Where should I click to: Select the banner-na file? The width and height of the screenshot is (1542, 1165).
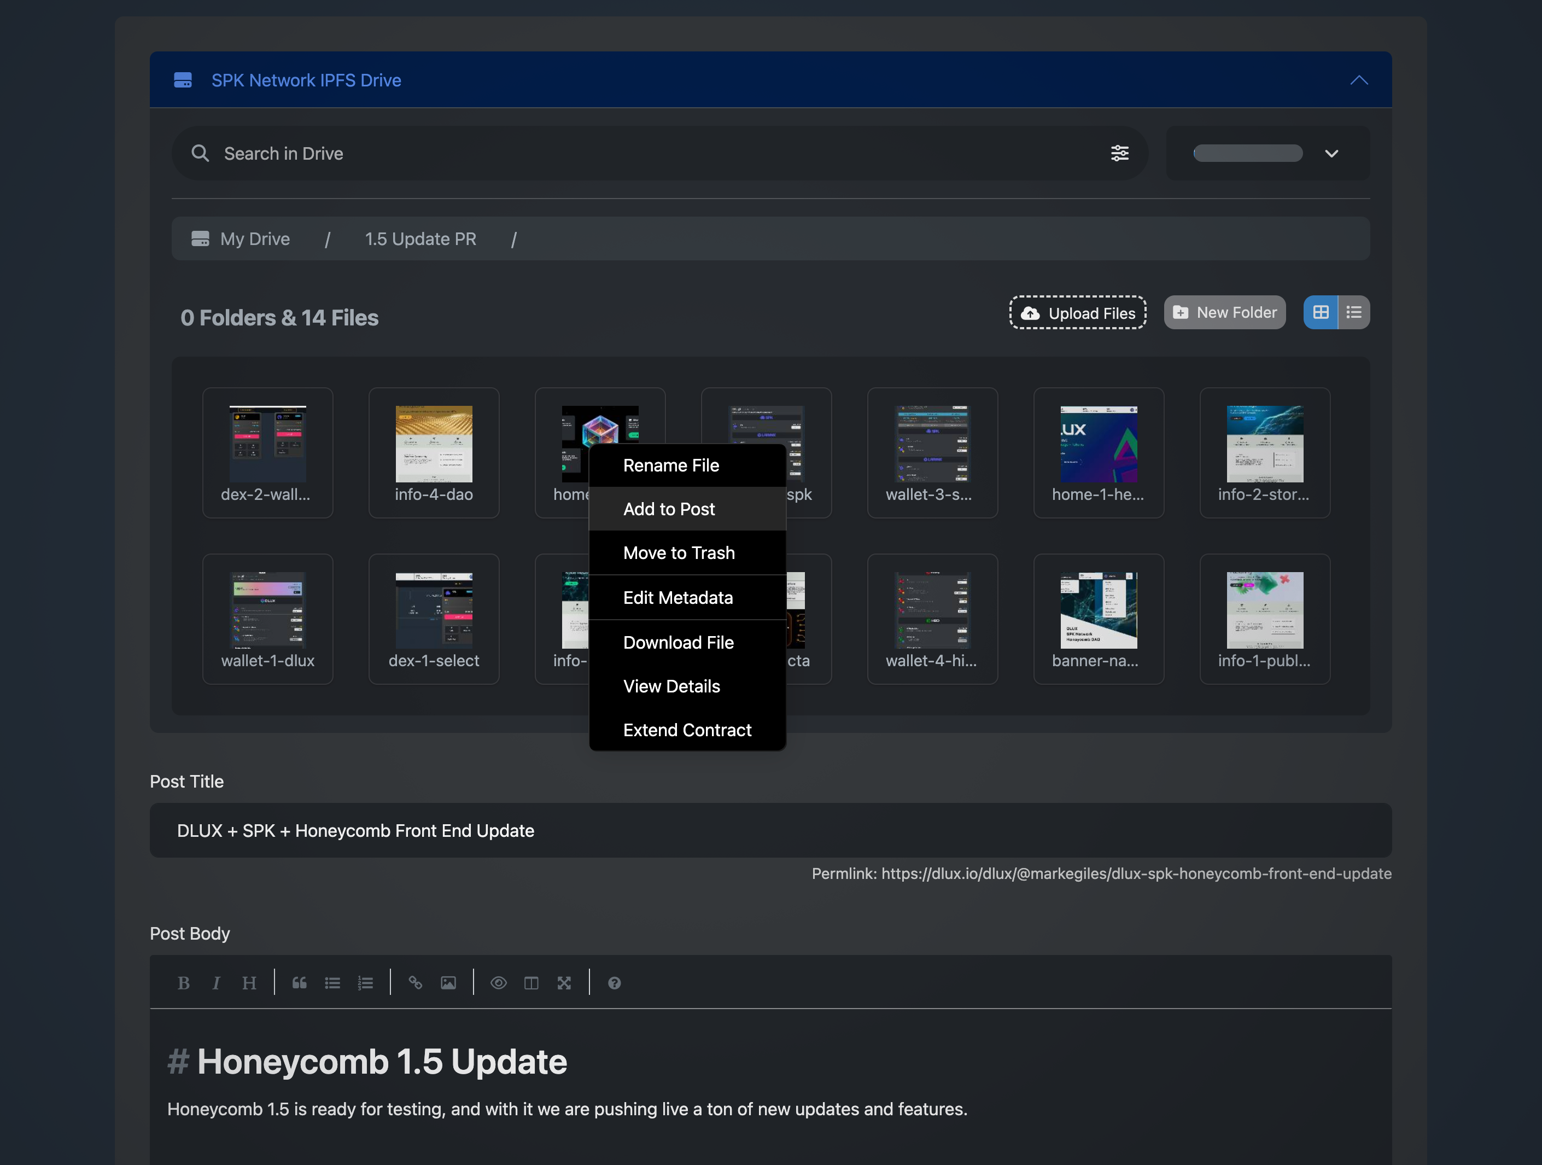pos(1099,619)
